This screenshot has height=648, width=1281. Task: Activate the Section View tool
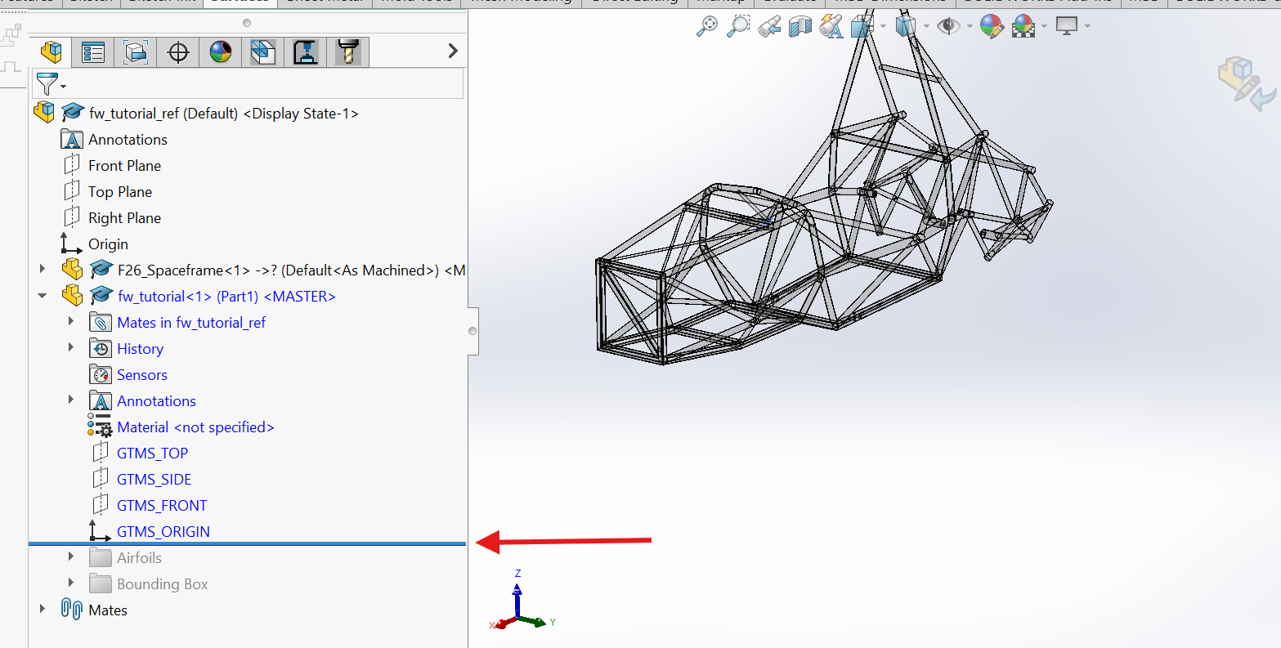click(800, 26)
